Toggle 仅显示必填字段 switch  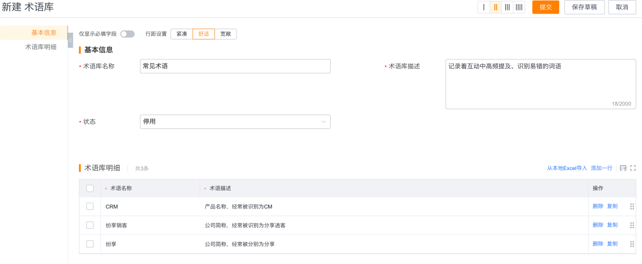coord(127,34)
